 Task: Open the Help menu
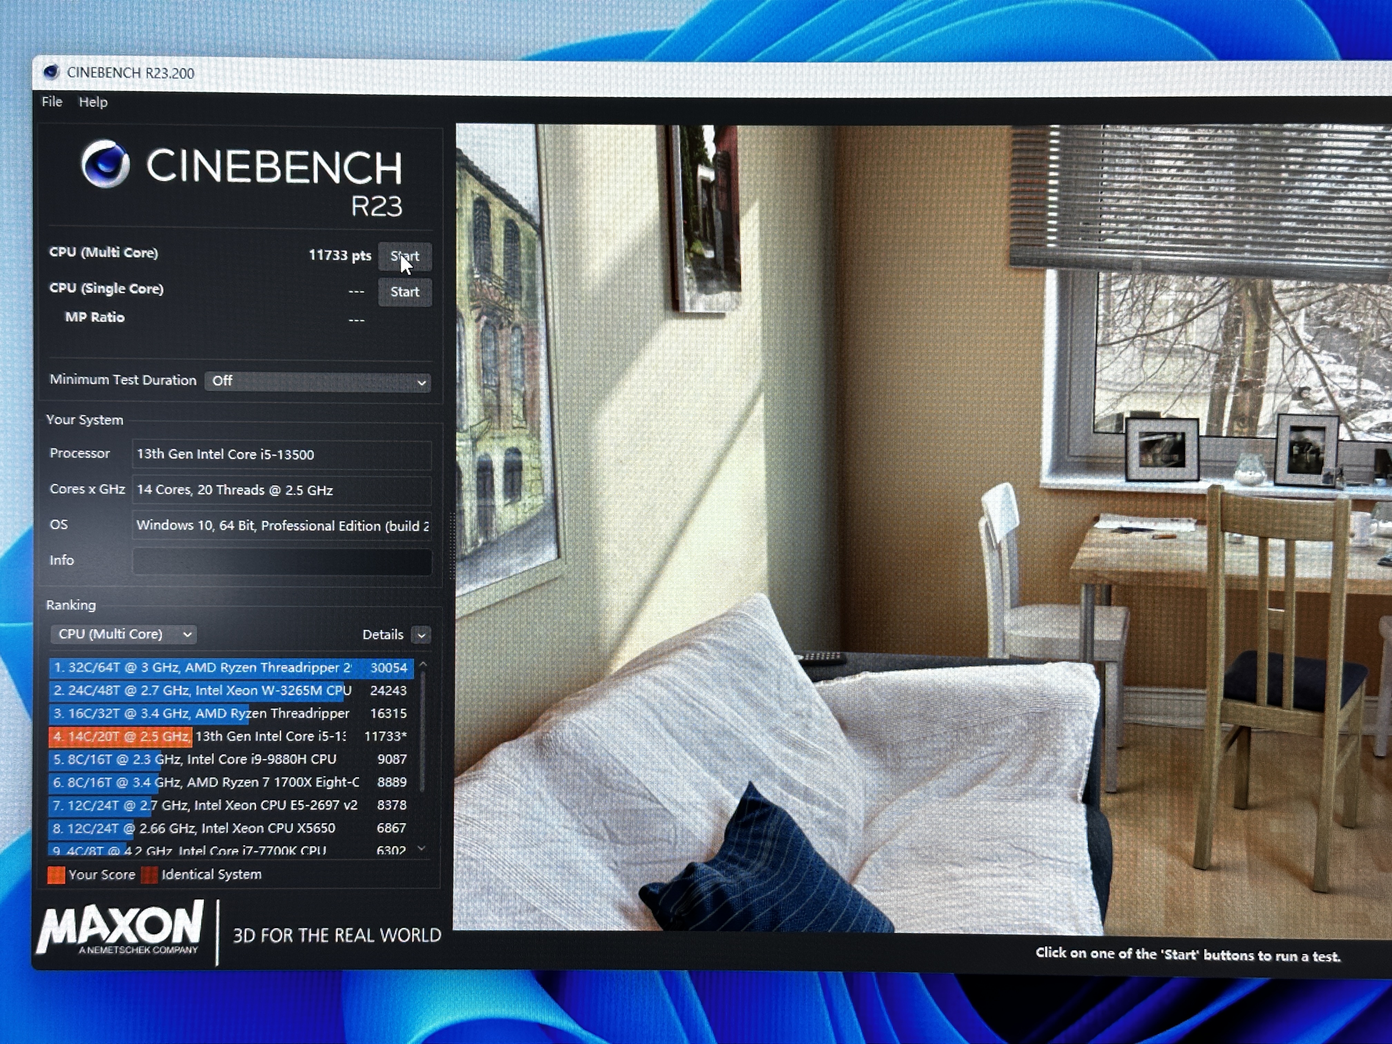coord(93,102)
